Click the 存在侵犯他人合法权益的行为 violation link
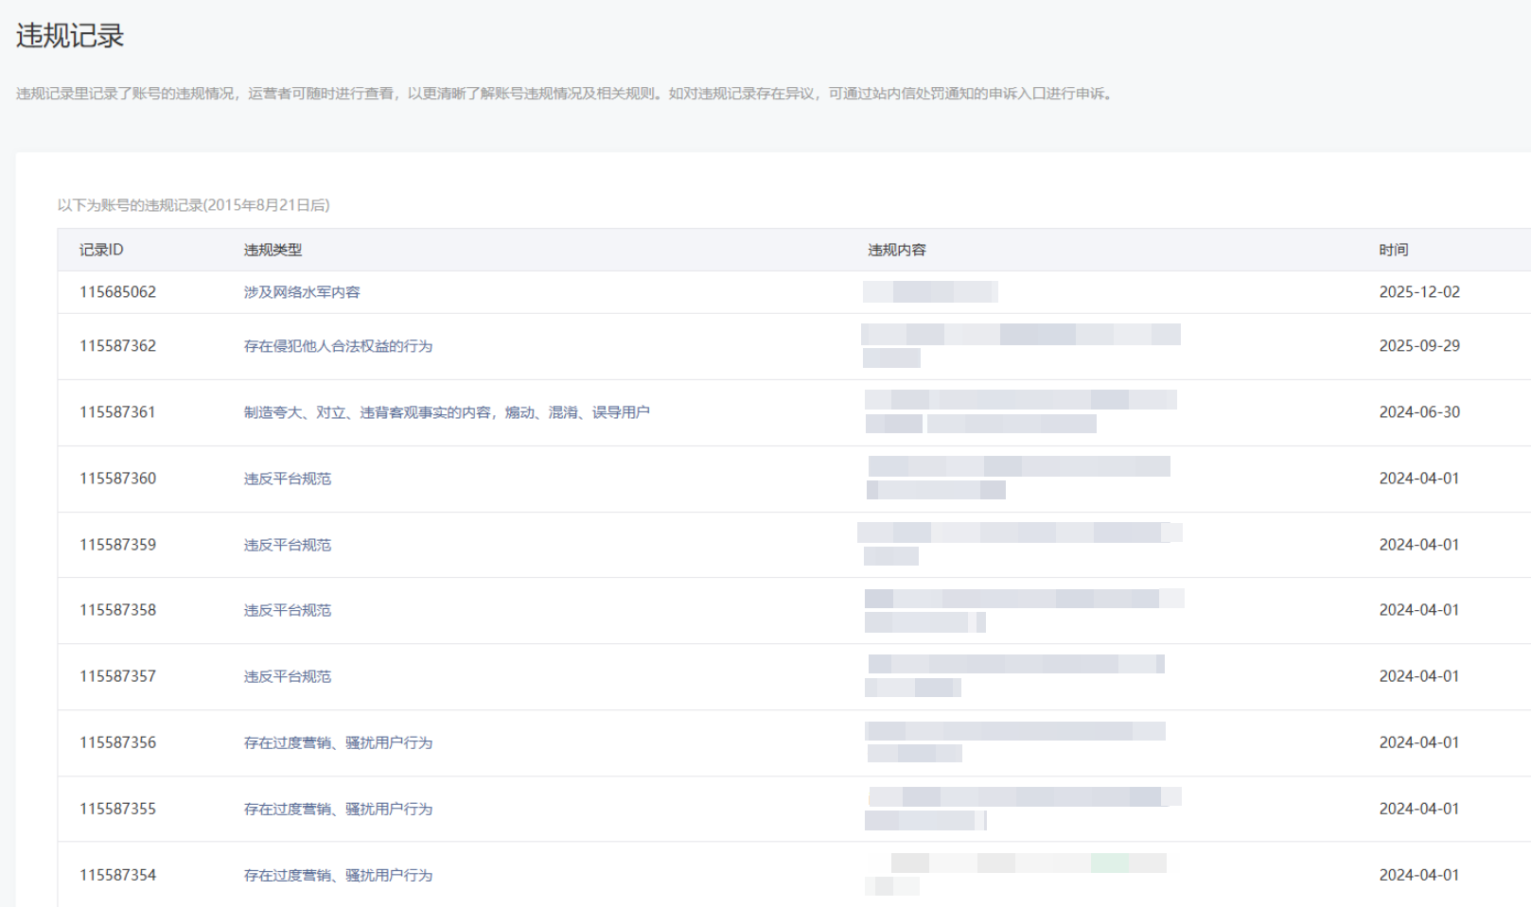This screenshot has height=907, width=1531. pos(338,346)
